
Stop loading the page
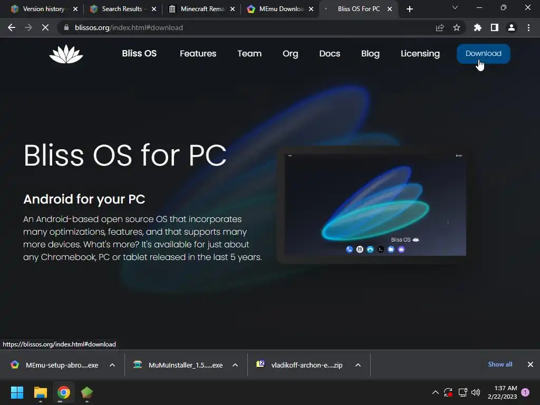pos(45,27)
